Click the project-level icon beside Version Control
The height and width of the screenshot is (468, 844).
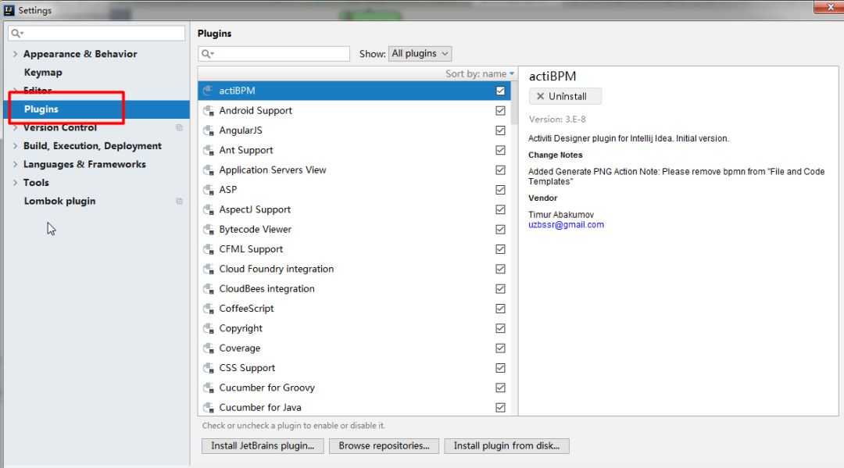coord(179,127)
